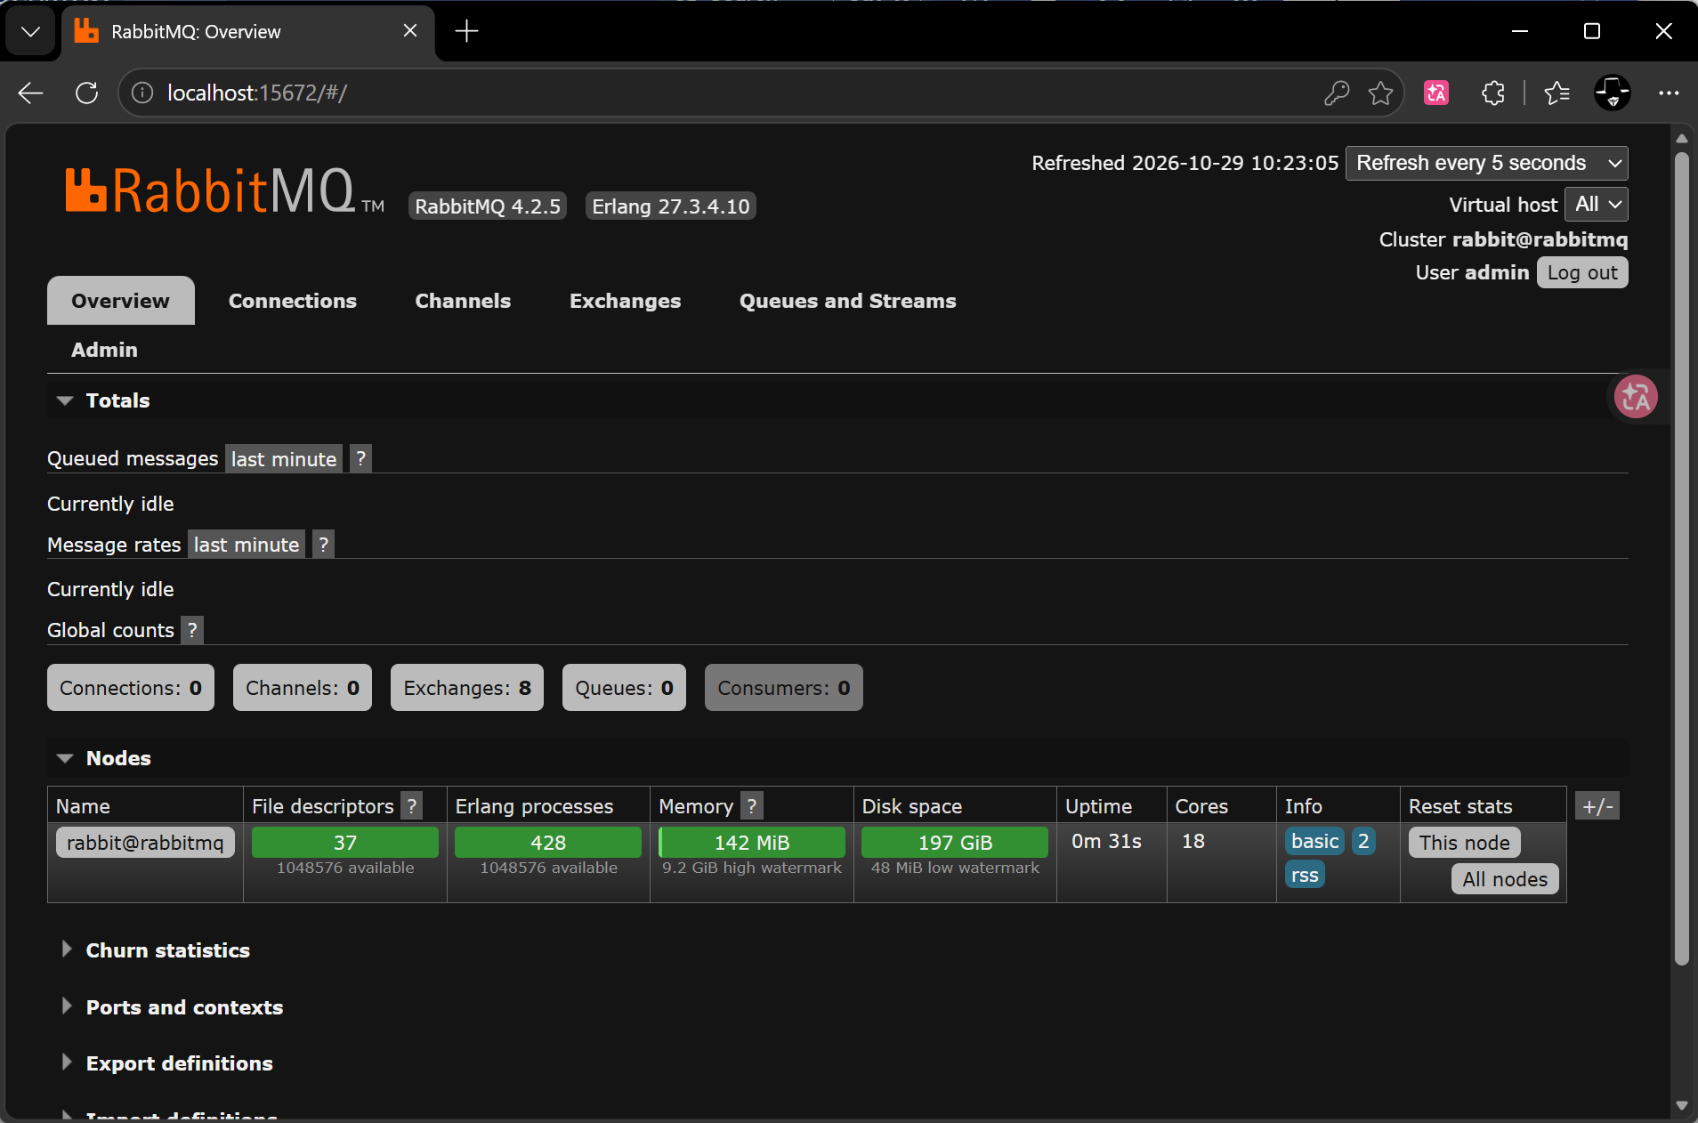Open help for Queued messages
Image resolution: width=1698 pixels, height=1123 pixels.
pos(360,459)
